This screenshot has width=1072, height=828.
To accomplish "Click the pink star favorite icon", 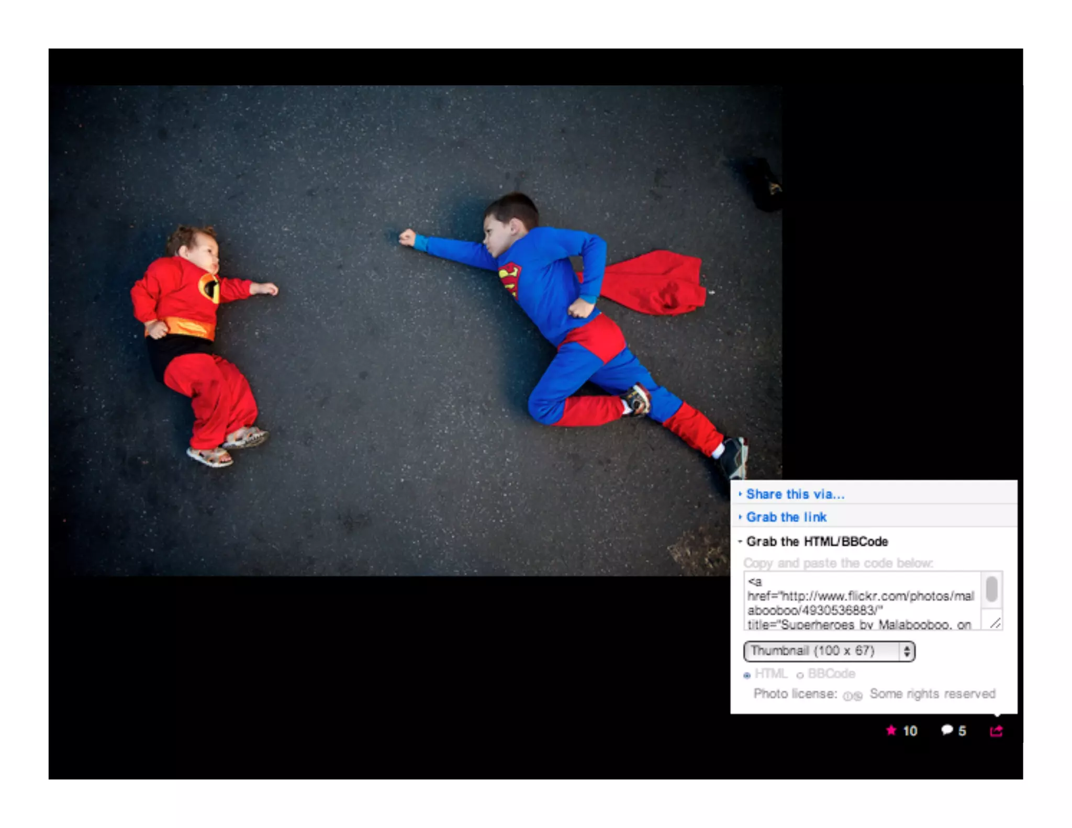I will click(x=891, y=730).
